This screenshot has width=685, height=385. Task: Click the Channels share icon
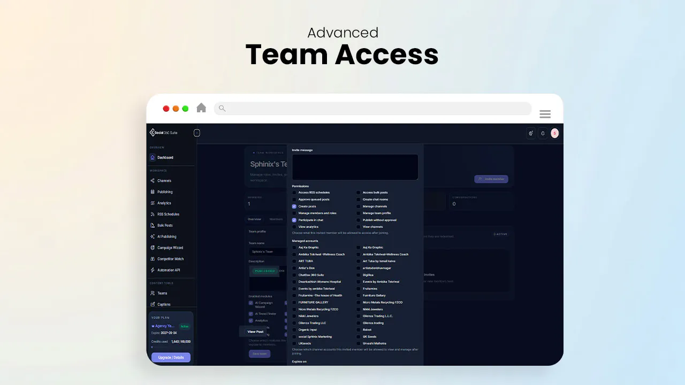point(153,181)
